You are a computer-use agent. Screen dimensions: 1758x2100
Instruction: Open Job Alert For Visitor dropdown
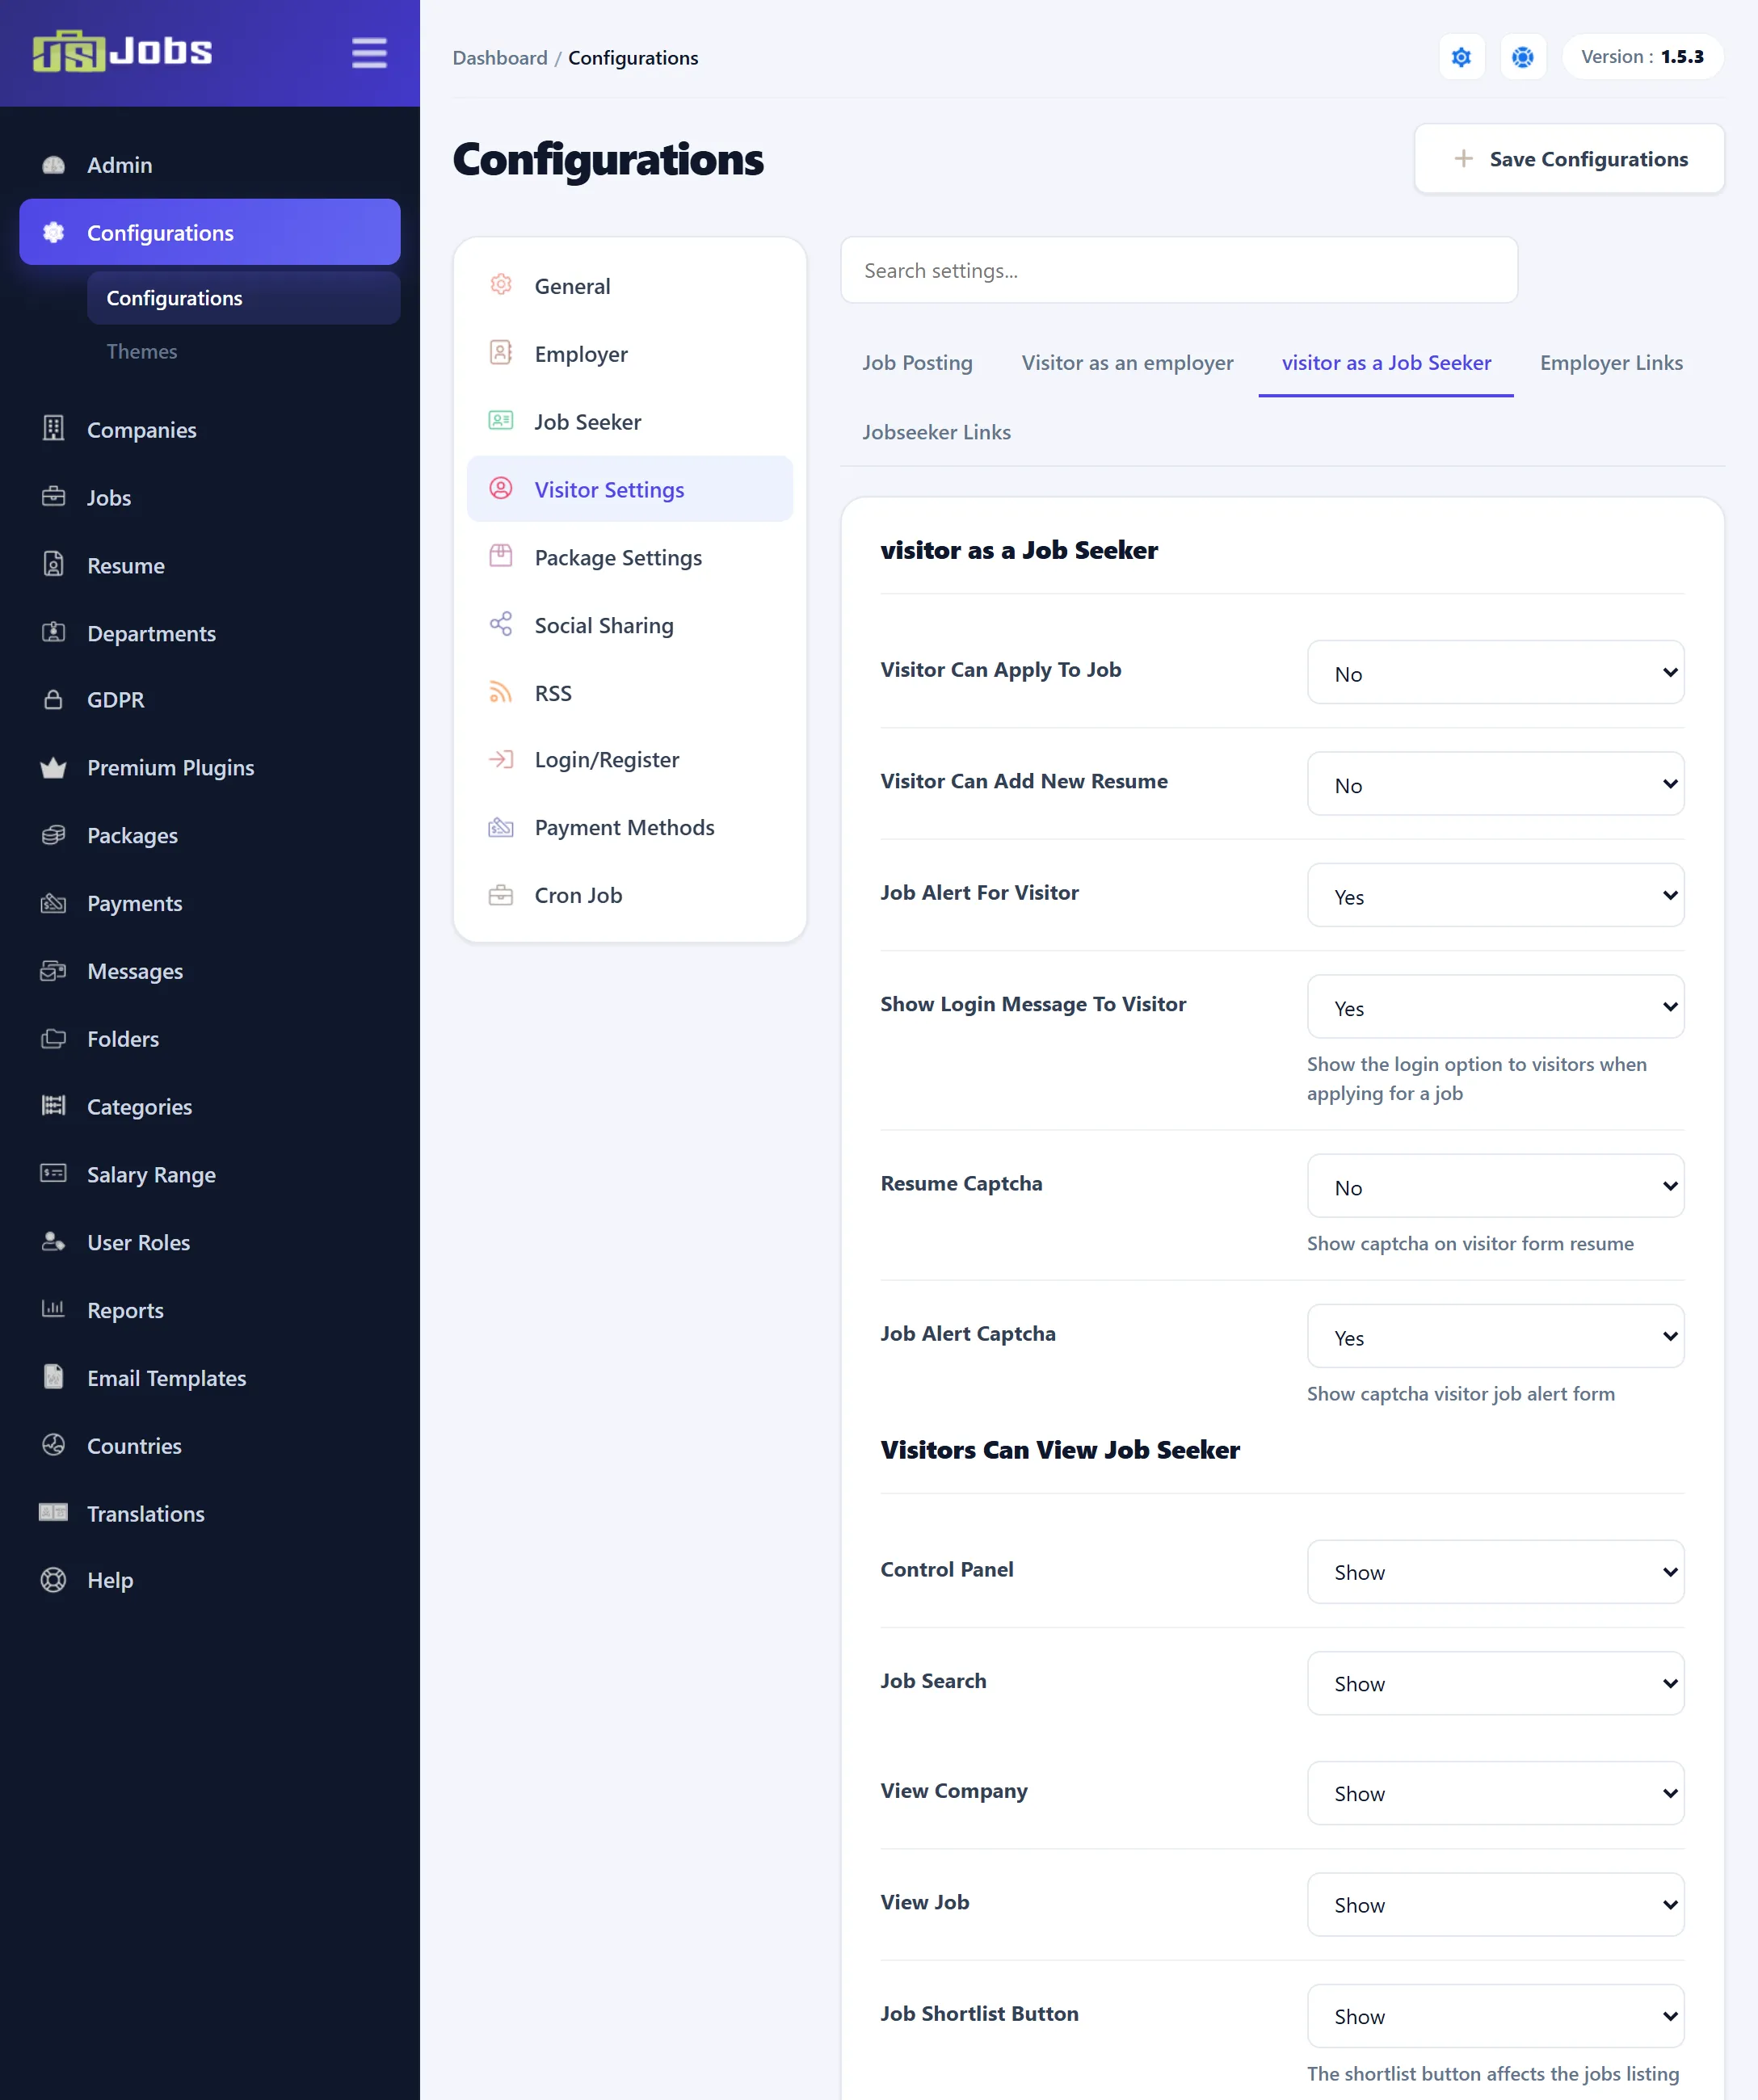[1495, 896]
